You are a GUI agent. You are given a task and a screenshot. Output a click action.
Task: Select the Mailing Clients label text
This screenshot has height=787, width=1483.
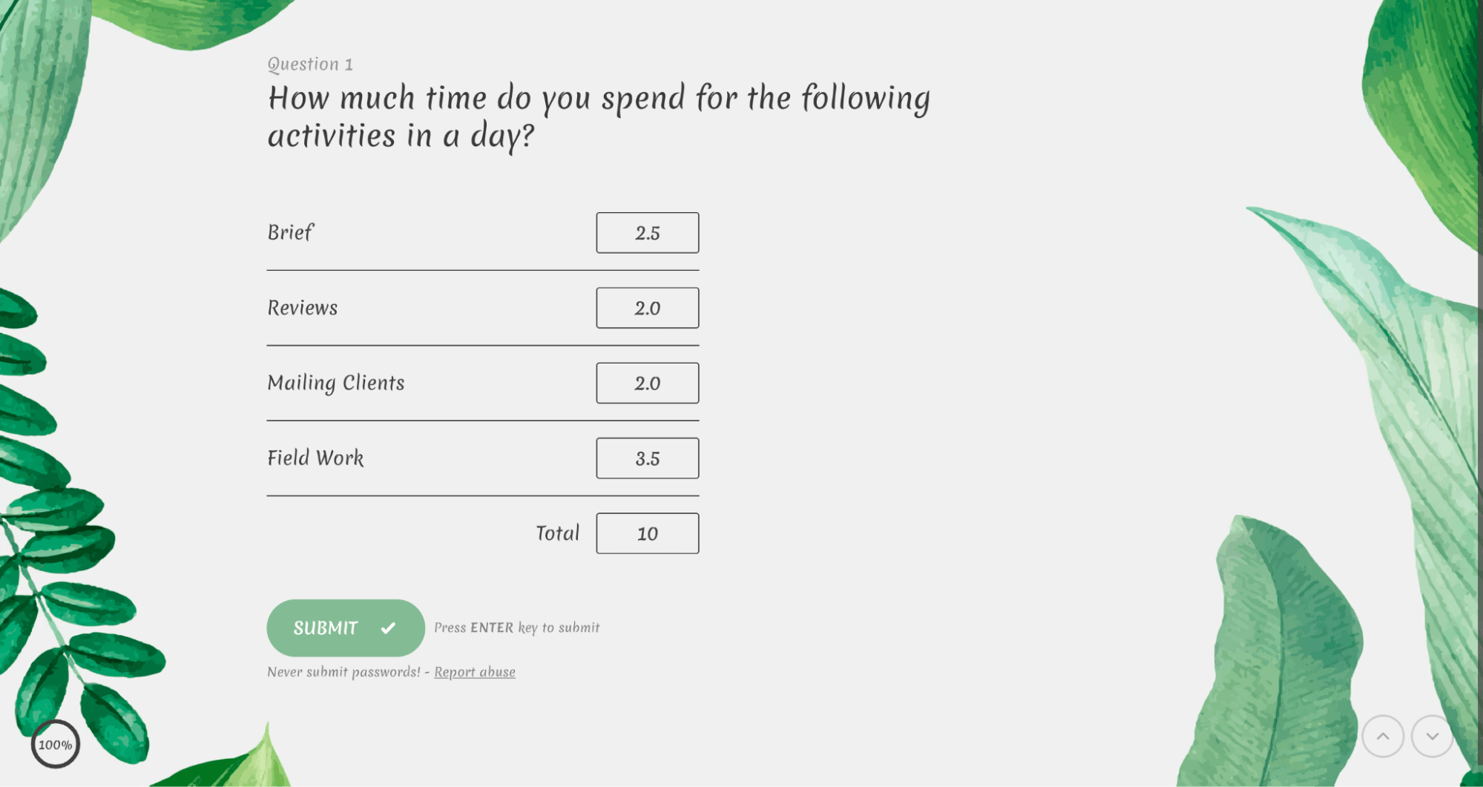click(x=335, y=383)
